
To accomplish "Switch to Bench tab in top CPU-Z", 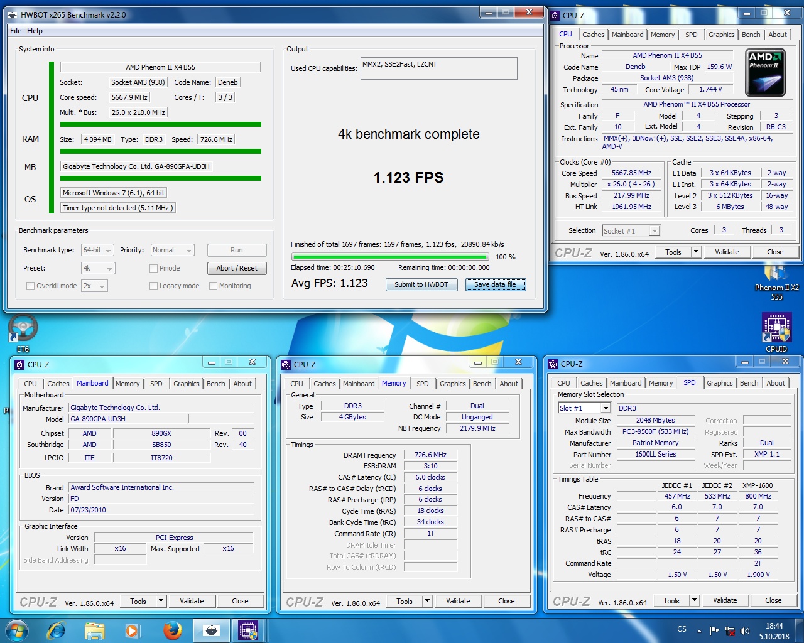I will [x=751, y=35].
